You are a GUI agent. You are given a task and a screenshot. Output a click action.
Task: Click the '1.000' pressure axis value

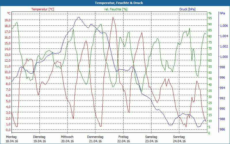223,57
